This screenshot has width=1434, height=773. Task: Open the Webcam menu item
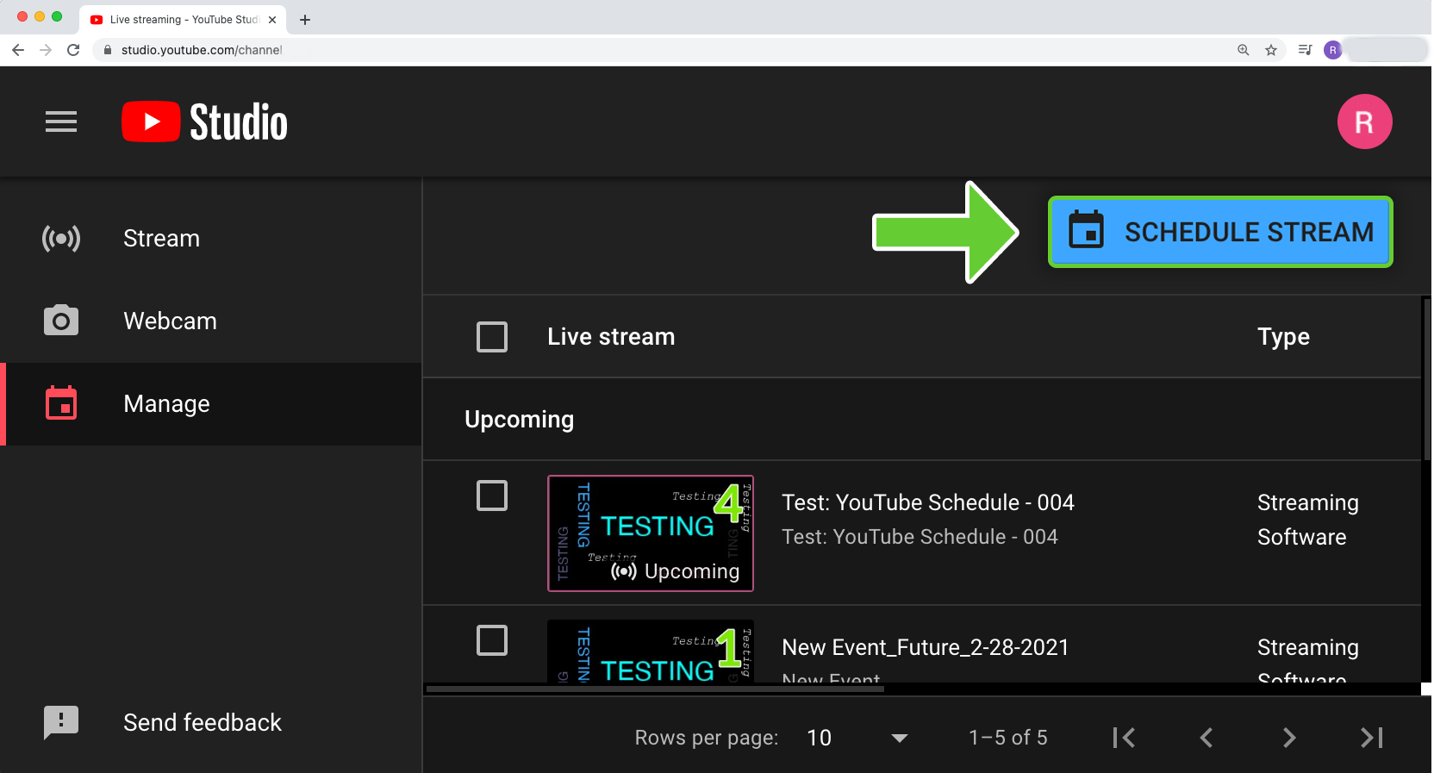211,321
